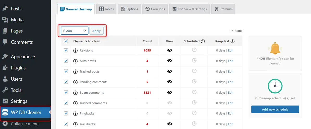
Task: View Pending comments via eye icon
Action: [x=170, y=82]
